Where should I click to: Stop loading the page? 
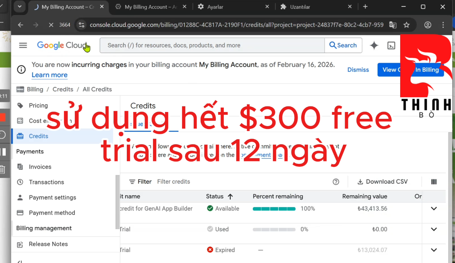pyautogui.click(x=51, y=25)
